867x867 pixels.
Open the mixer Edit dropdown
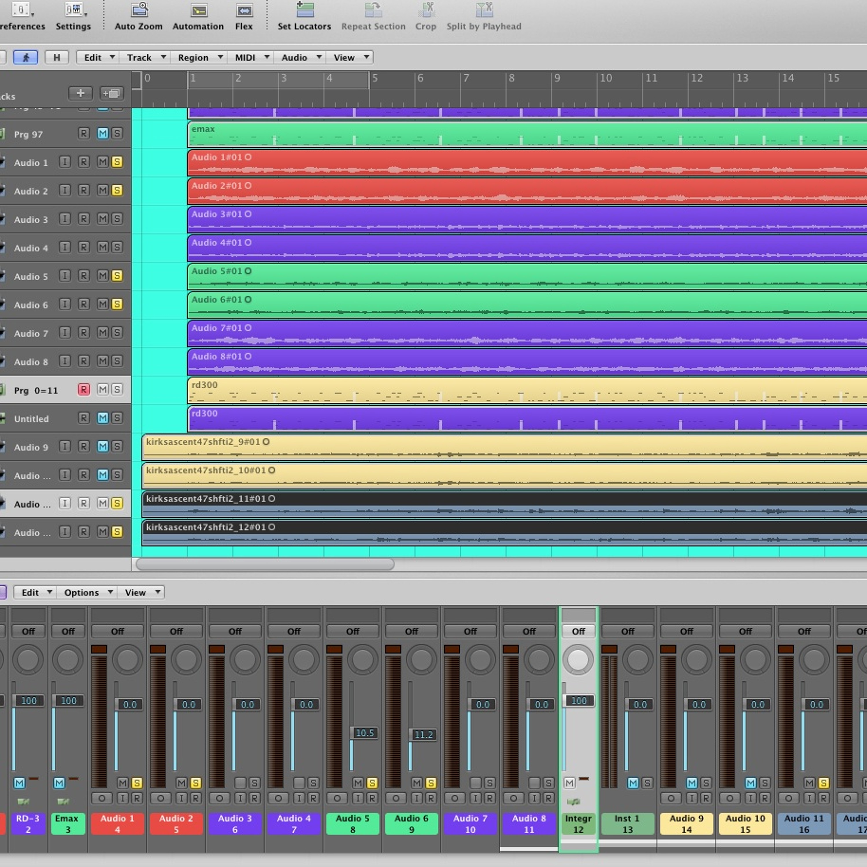pyautogui.click(x=35, y=592)
